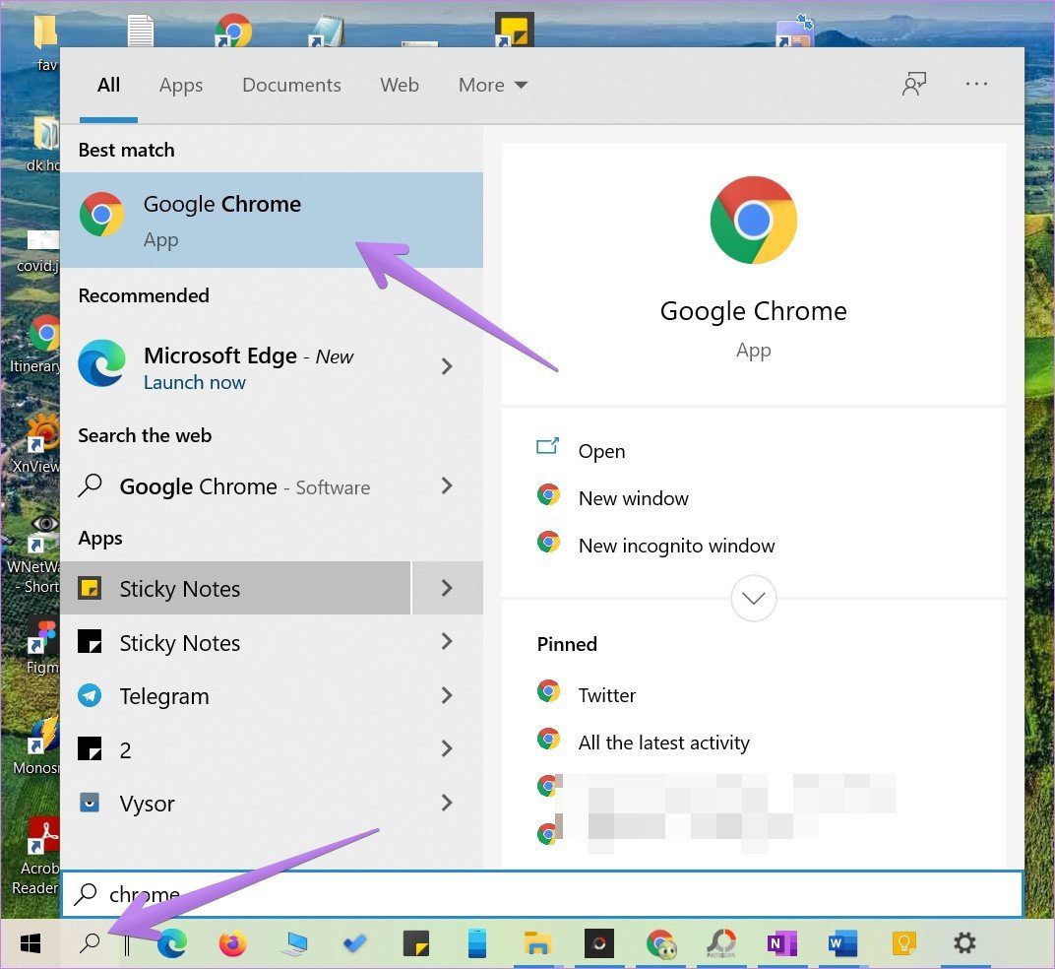Click New incognito window action
1055x969 pixels.
click(676, 545)
